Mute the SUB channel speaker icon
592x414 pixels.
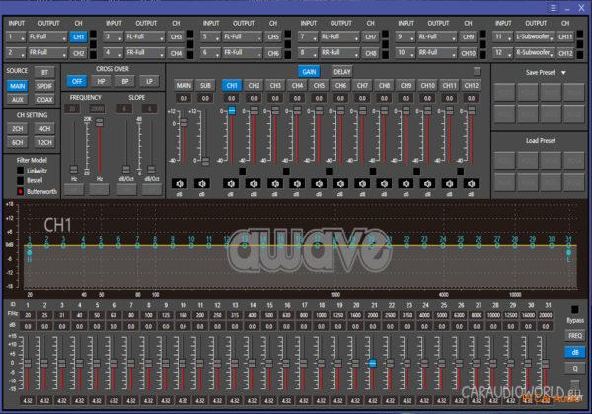click(x=202, y=184)
